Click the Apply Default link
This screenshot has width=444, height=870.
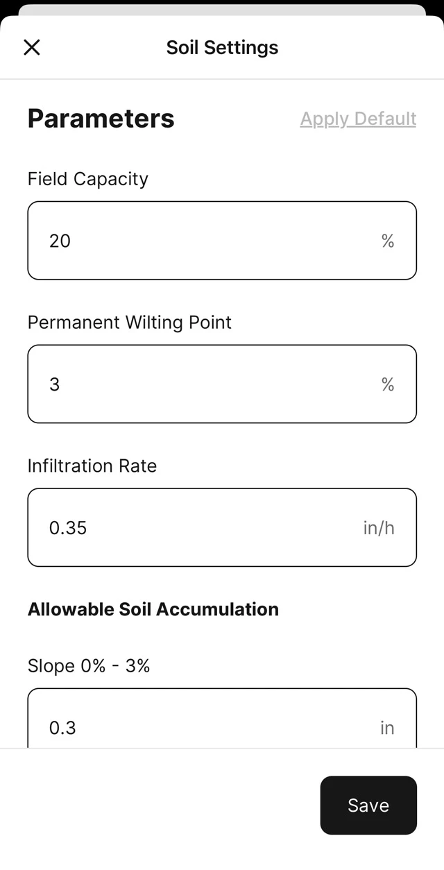pyautogui.click(x=358, y=119)
